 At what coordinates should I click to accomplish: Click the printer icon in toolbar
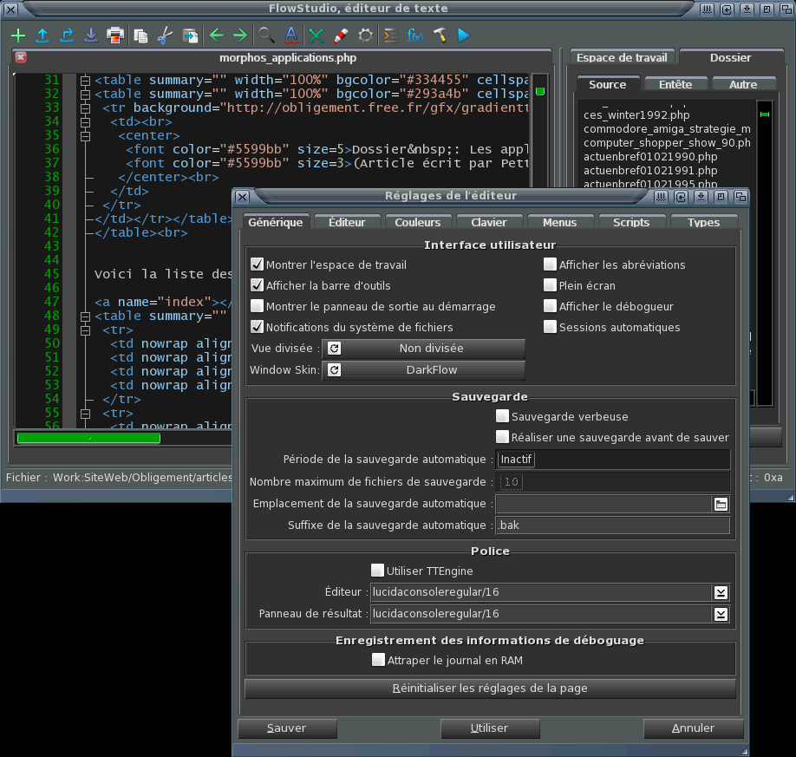point(115,36)
